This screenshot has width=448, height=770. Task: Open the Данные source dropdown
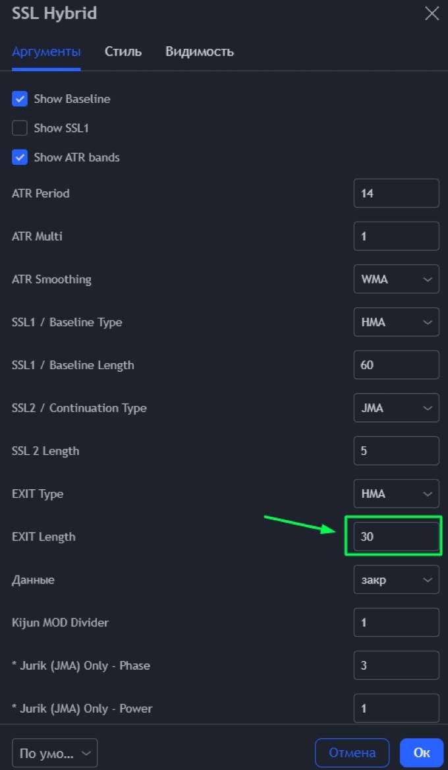[396, 580]
